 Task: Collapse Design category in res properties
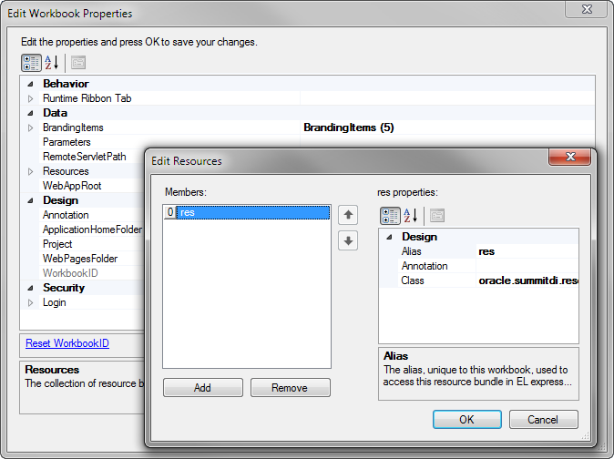(x=389, y=237)
